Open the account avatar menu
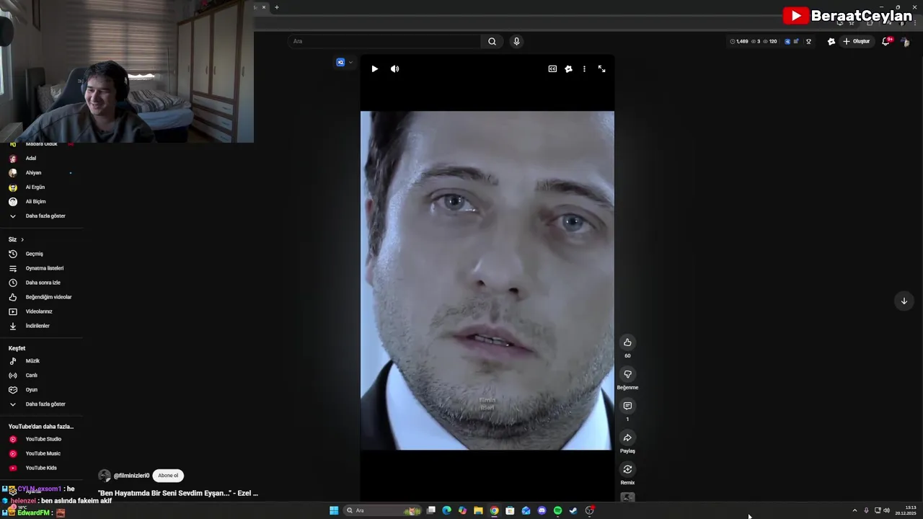This screenshot has height=519, width=923. [x=905, y=41]
